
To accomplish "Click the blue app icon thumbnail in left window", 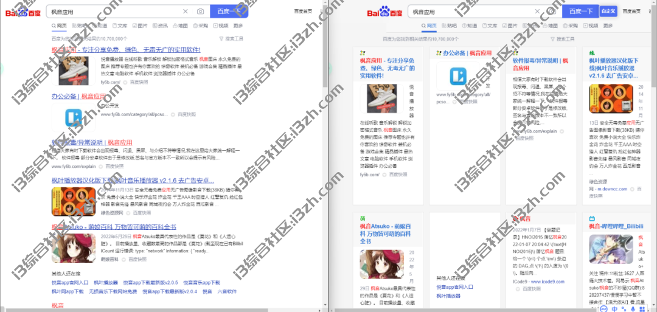I will tap(74, 117).
